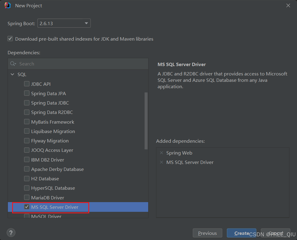Click the Previous button

[207, 233]
